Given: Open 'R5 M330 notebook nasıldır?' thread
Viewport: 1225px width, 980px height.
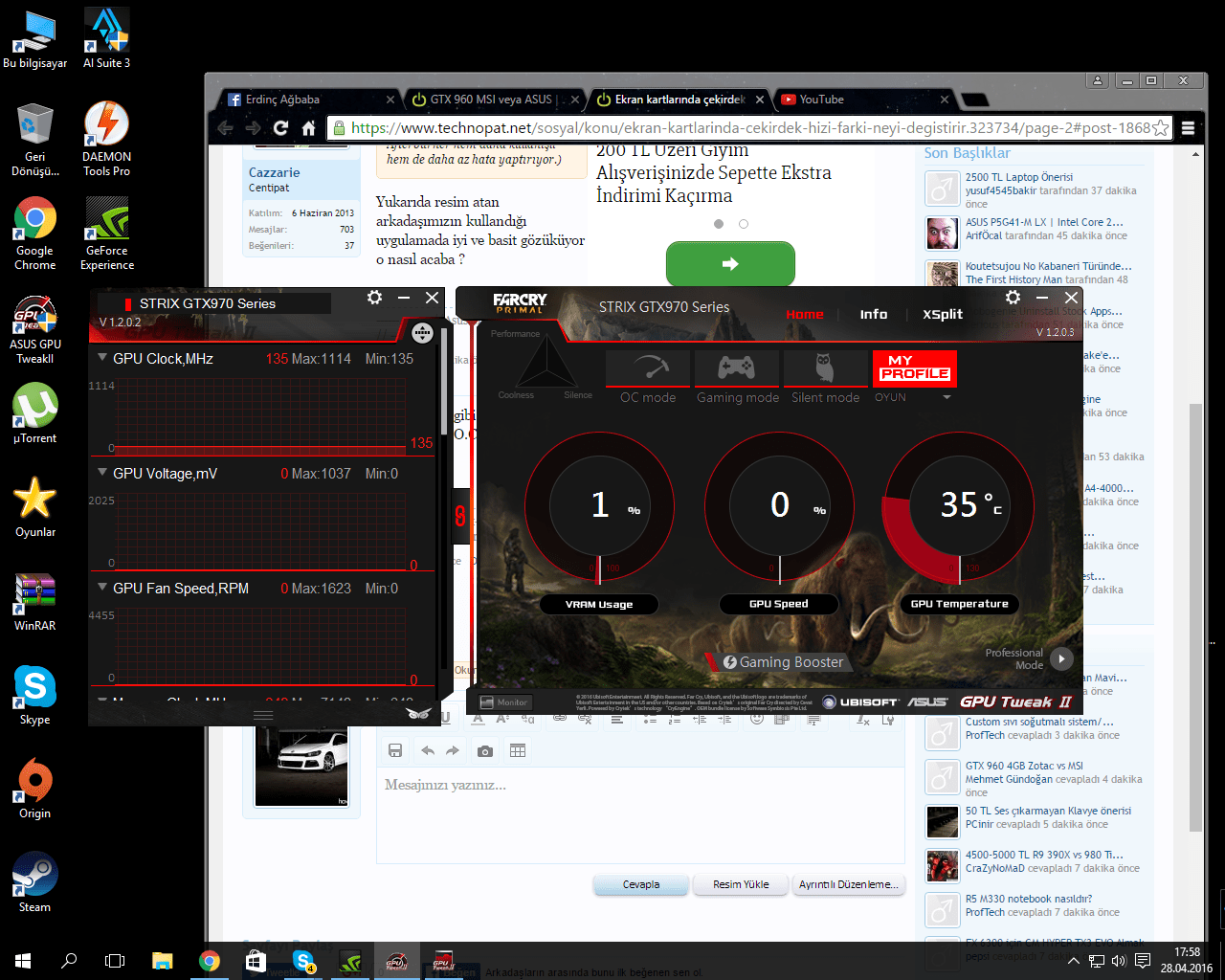Looking at the screenshot, I should [x=1029, y=899].
